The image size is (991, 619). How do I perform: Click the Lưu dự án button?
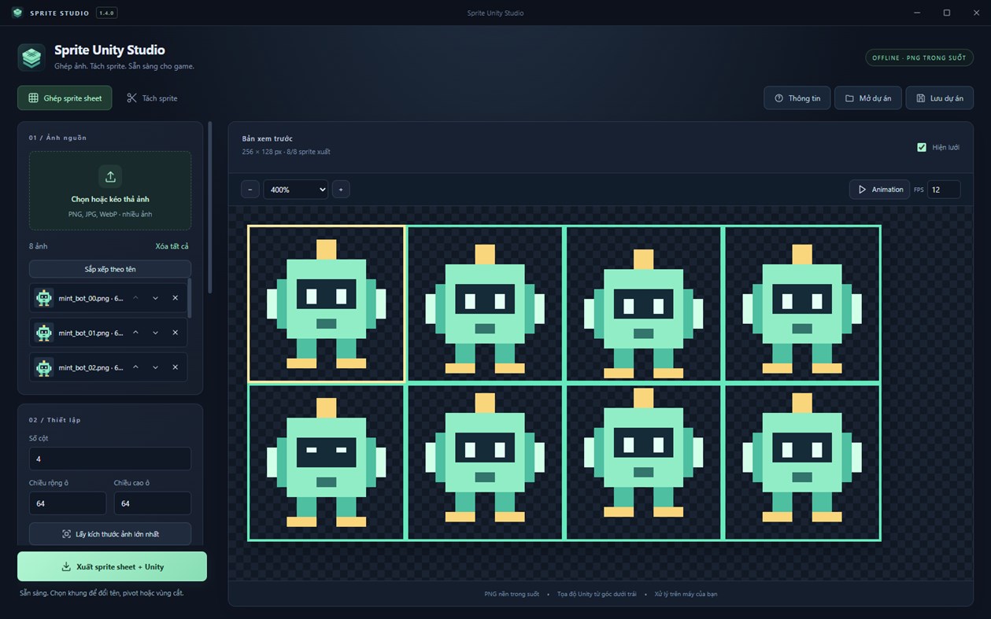click(939, 98)
